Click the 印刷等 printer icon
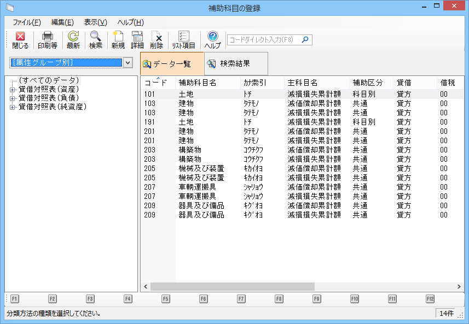469x324 pixels. click(x=48, y=37)
